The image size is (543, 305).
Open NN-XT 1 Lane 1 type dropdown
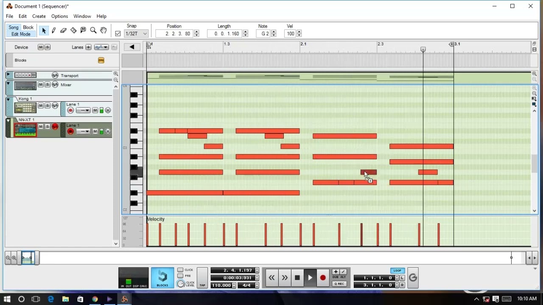(83, 131)
